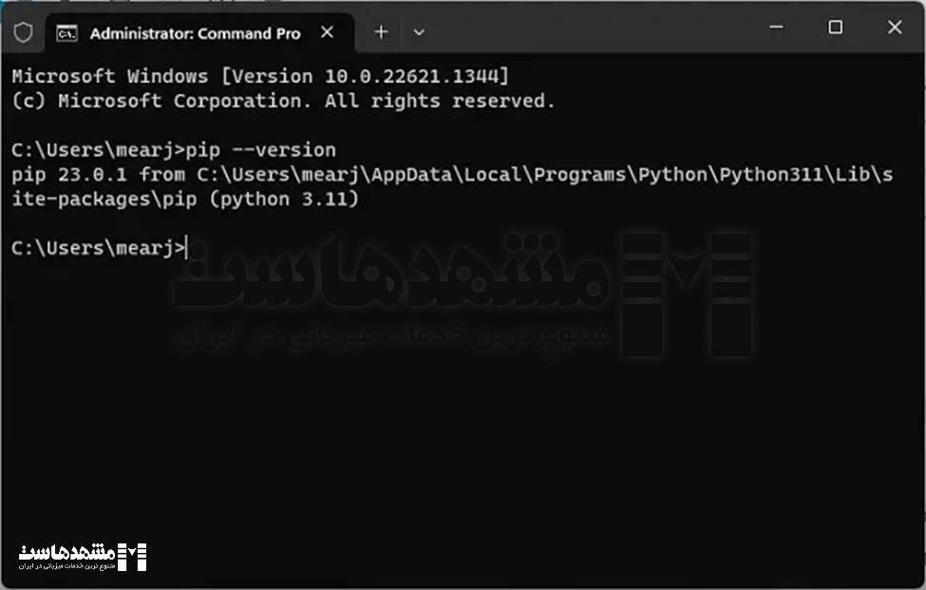Click the administrator shield icon
Viewport: 926px width, 590px height.
tap(24, 32)
